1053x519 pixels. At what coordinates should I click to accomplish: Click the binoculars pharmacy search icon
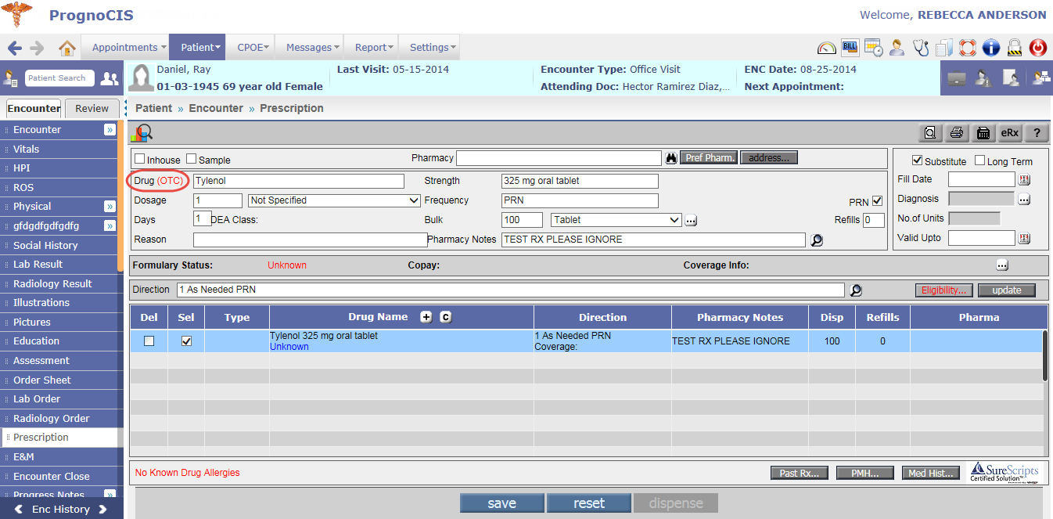(670, 158)
